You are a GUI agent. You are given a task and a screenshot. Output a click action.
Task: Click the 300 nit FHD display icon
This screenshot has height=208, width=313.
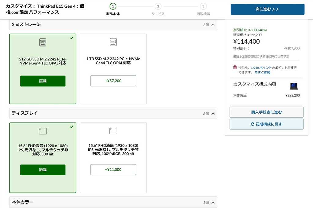pyautogui.click(x=43, y=131)
